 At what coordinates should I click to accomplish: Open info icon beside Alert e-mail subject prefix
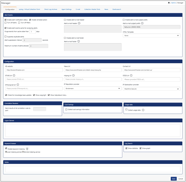click(x=142, y=23)
